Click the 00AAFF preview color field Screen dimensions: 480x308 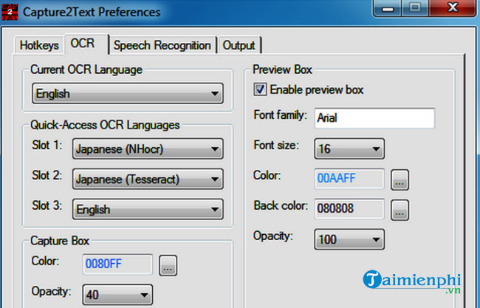click(349, 179)
